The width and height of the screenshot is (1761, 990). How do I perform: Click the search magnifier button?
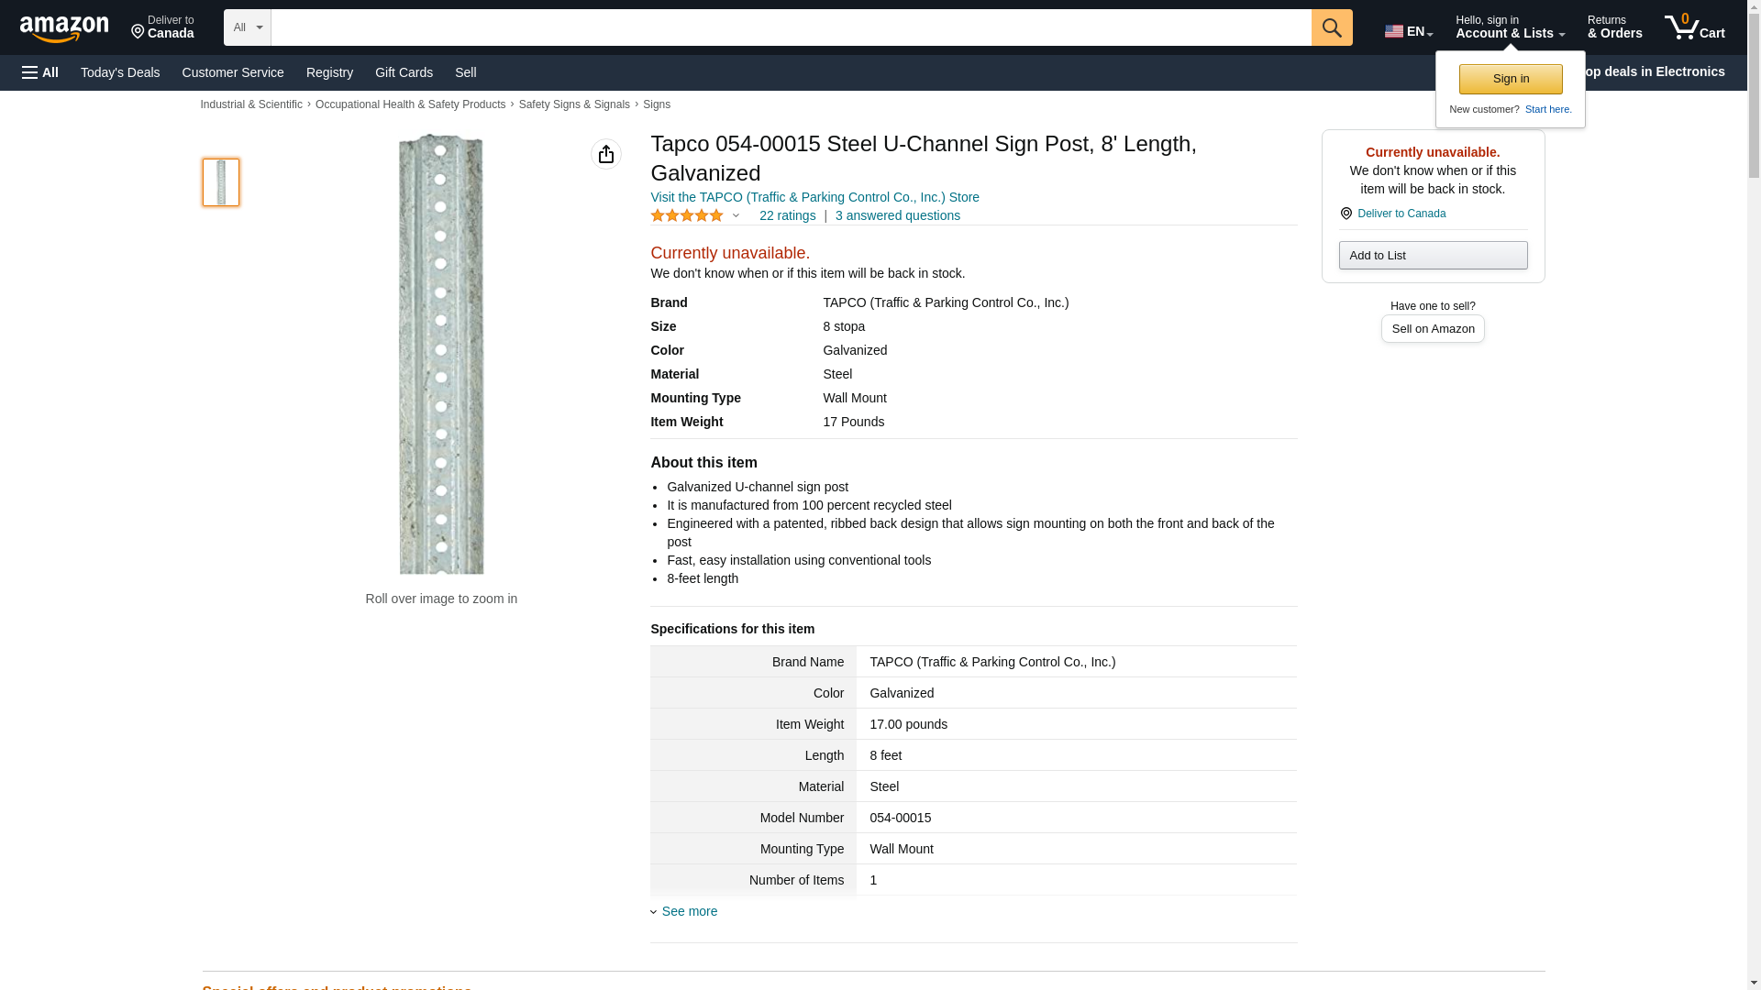click(1331, 27)
